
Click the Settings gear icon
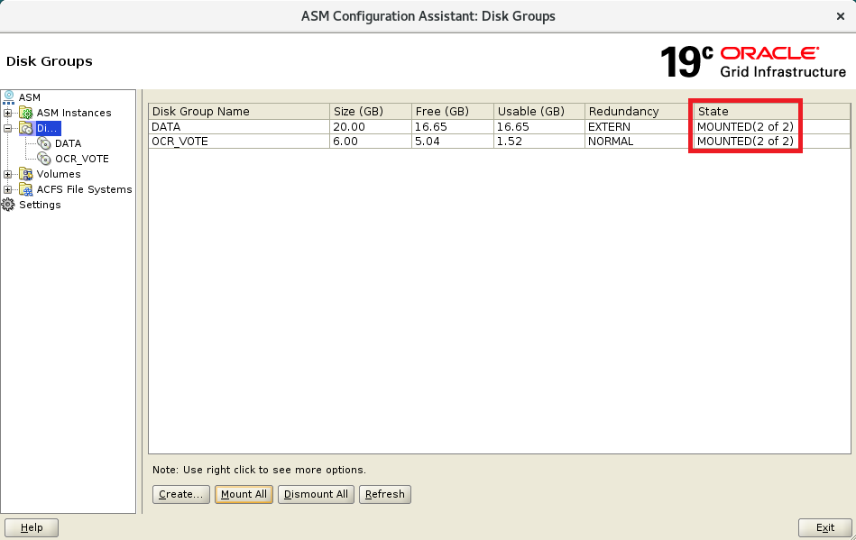click(x=8, y=205)
